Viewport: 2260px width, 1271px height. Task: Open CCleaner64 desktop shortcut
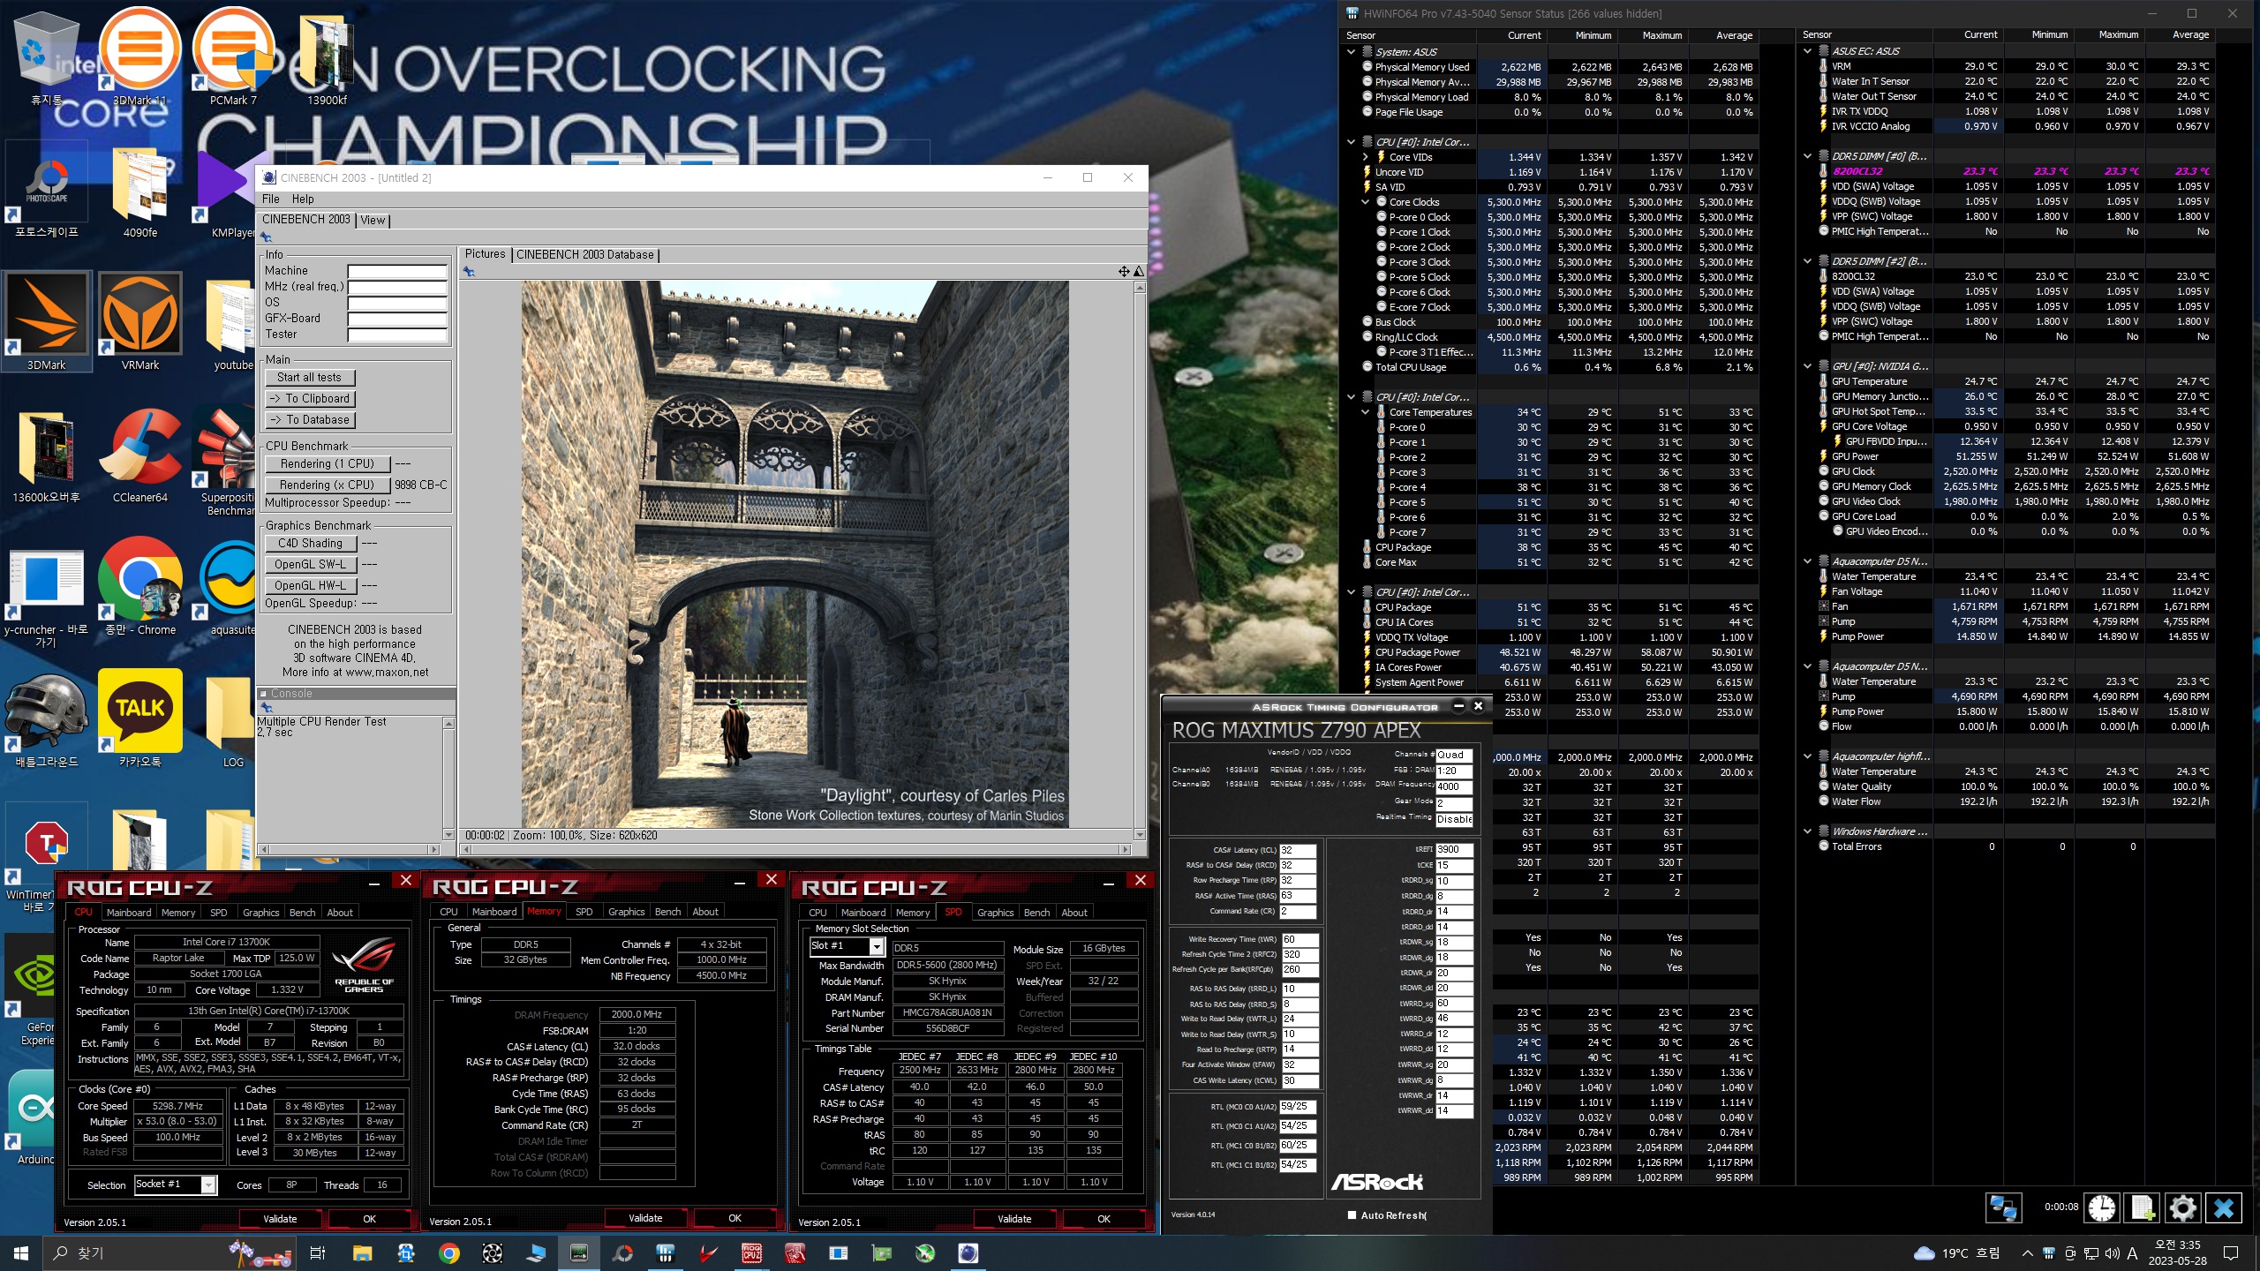click(140, 455)
